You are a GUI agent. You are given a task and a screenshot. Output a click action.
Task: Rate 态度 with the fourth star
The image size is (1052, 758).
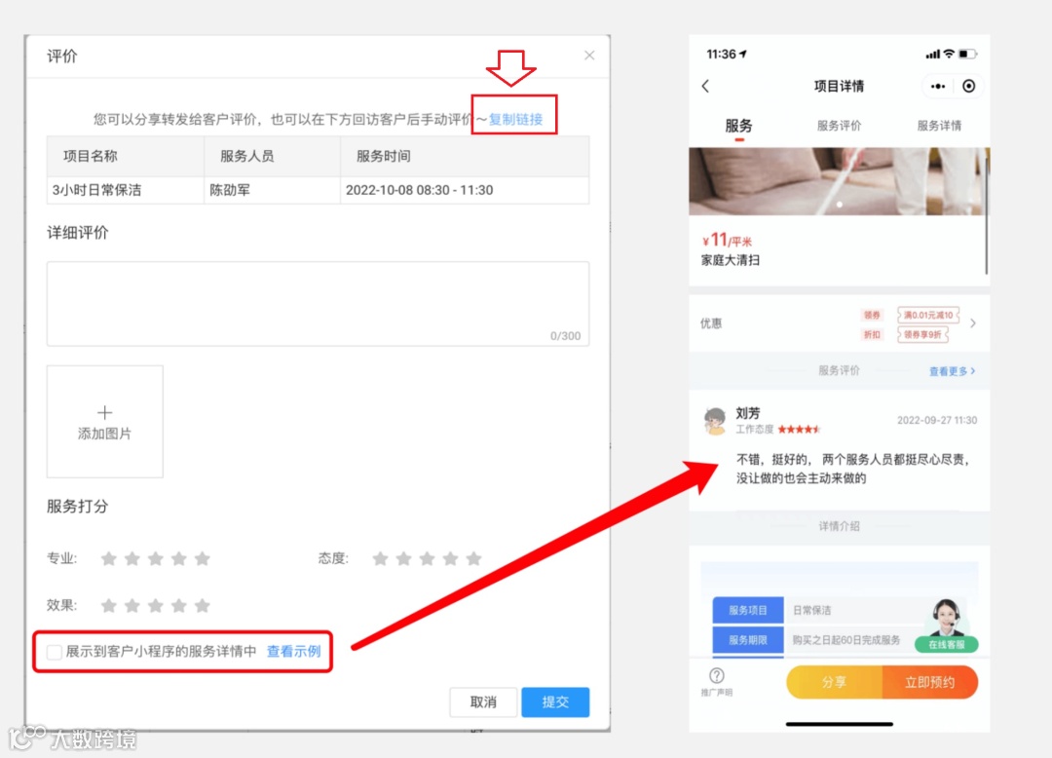[450, 558]
